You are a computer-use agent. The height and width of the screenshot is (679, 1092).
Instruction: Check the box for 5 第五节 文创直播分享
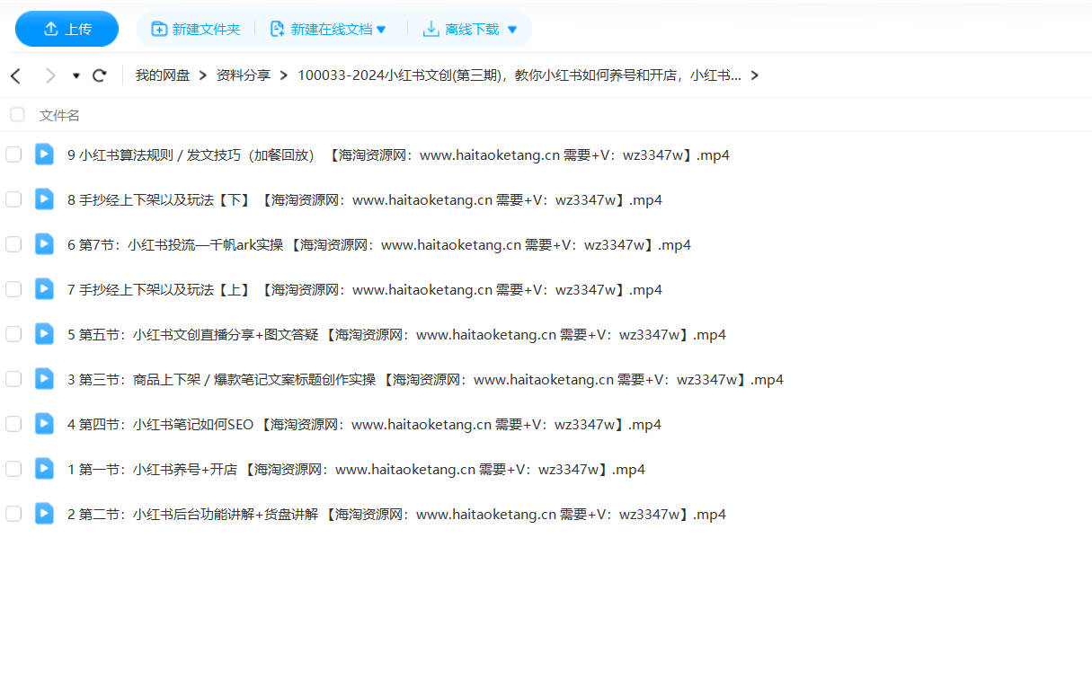point(13,334)
